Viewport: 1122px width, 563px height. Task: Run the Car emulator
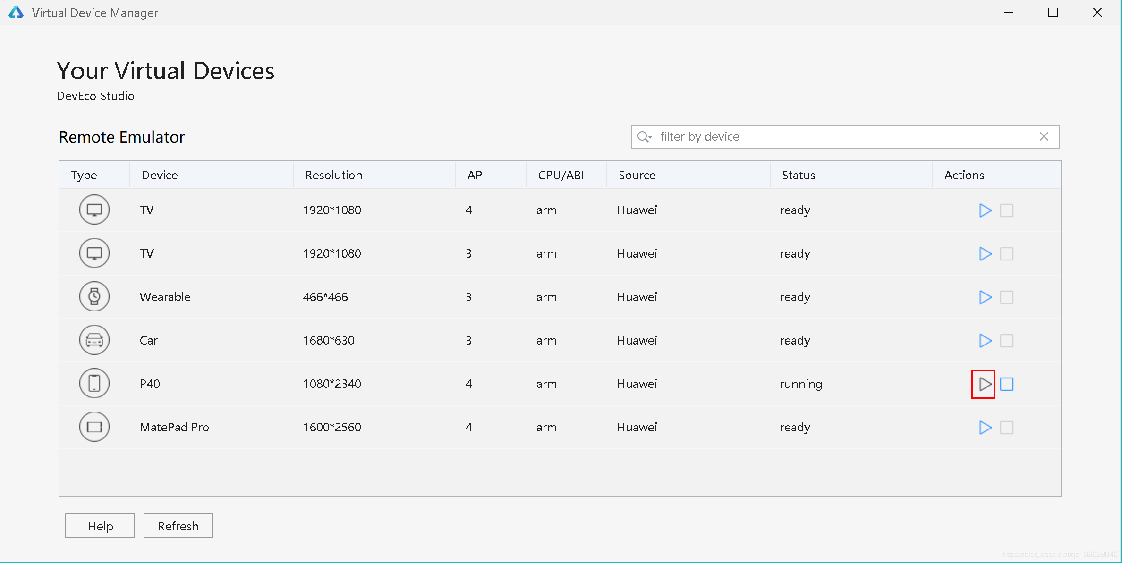pos(985,341)
